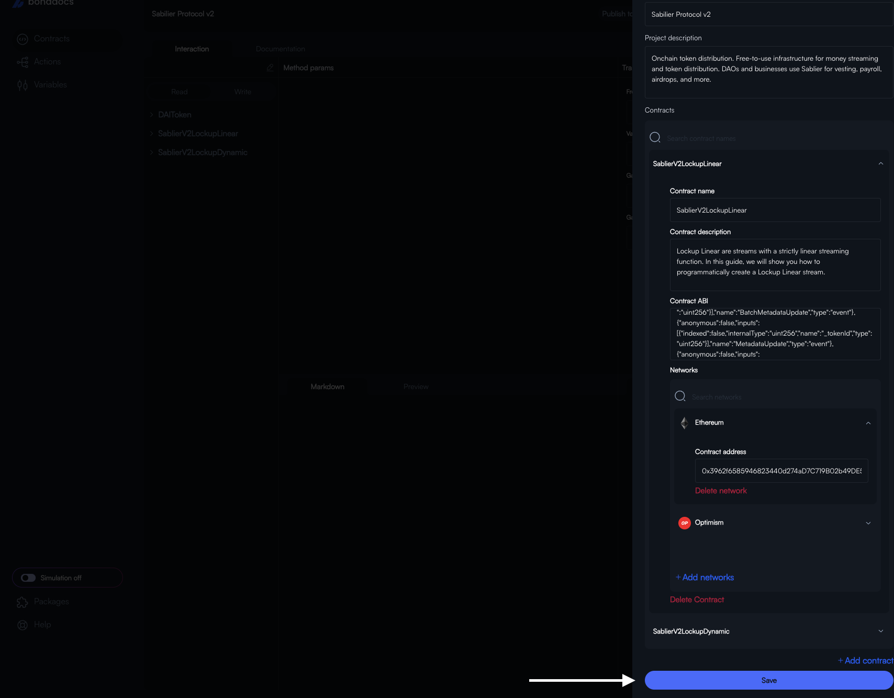The width and height of the screenshot is (894, 698).
Task: Open the Preview tab
Action: coord(416,386)
